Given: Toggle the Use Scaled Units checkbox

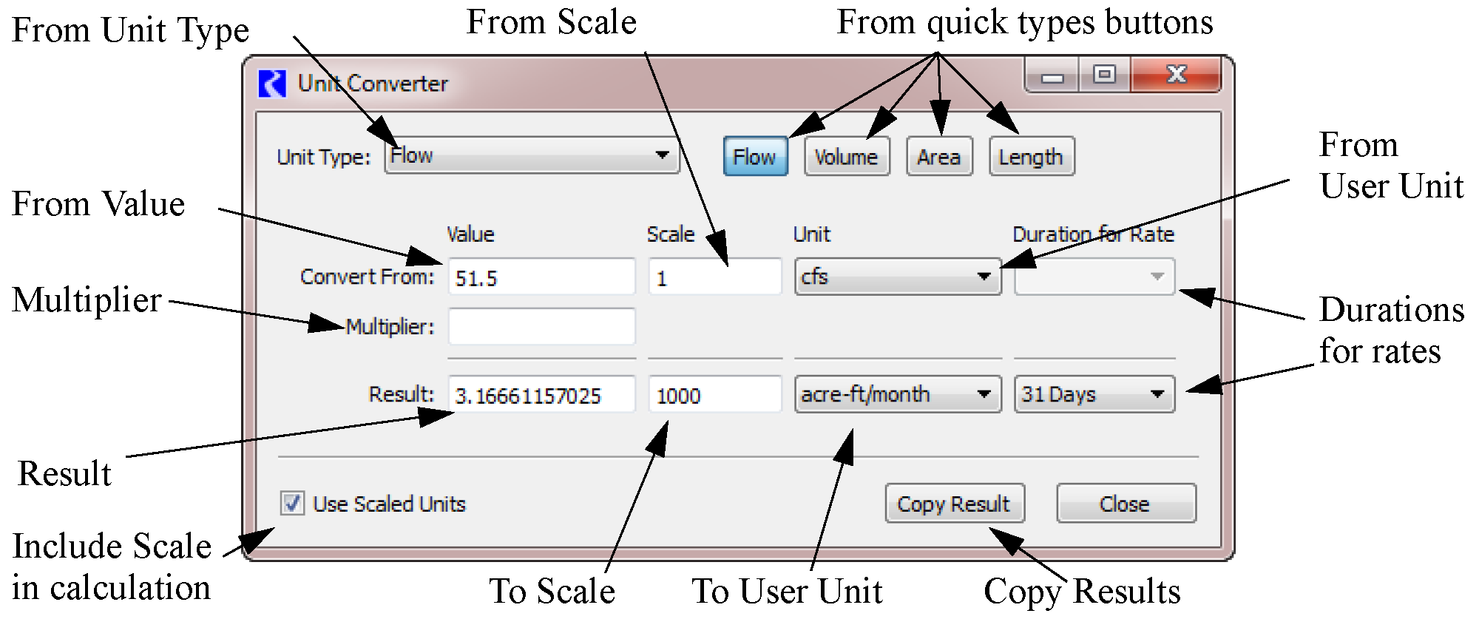Looking at the screenshot, I should 292,504.
